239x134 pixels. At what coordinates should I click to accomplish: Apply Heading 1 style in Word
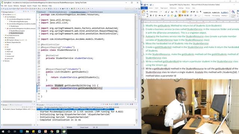pyautogui.click(x=224, y=14)
